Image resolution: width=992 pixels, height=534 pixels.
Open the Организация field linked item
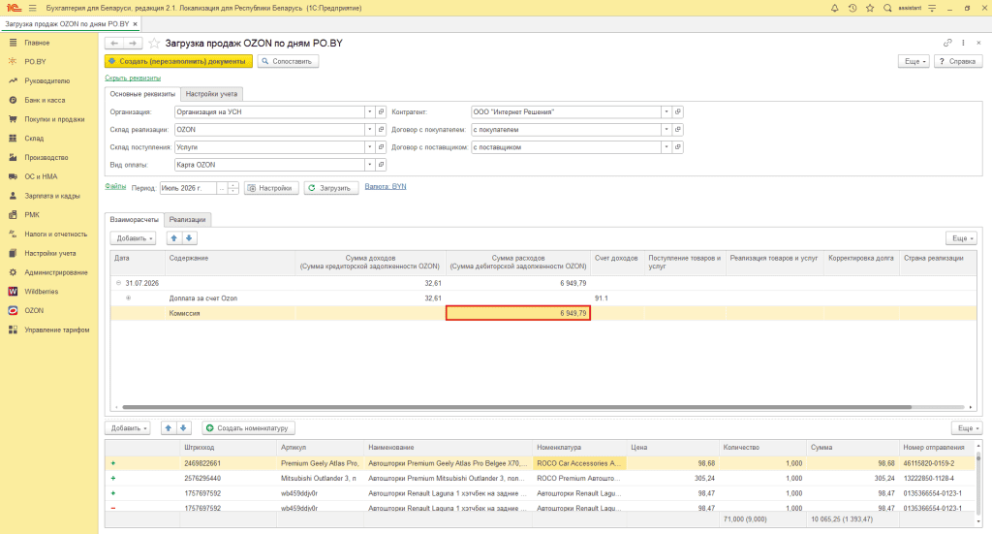[x=381, y=112]
